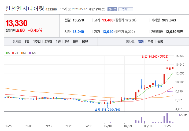Switch to 일봉 daily candle chart
This screenshot has height=131, width=189.
[x=141, y=42]
